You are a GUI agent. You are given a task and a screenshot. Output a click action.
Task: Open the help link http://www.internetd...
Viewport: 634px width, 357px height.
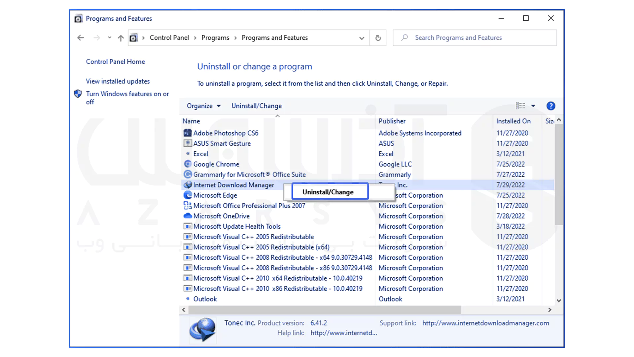[343, 333]
